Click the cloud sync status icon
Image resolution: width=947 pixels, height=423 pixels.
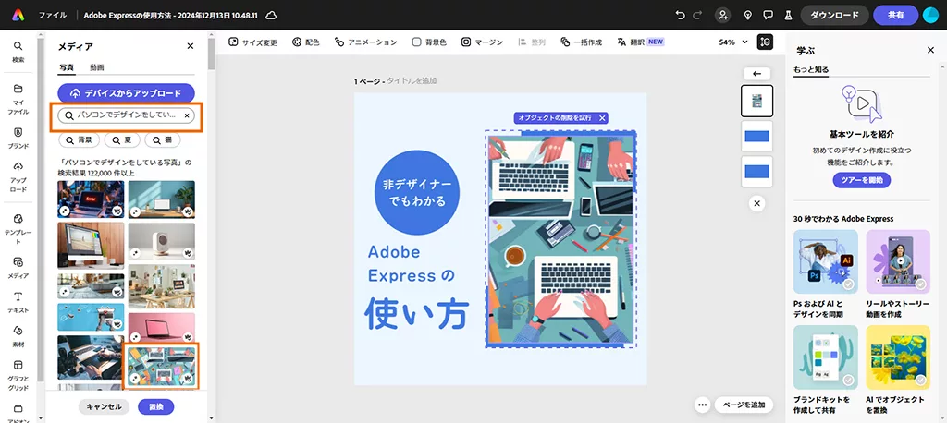point(272,15)
